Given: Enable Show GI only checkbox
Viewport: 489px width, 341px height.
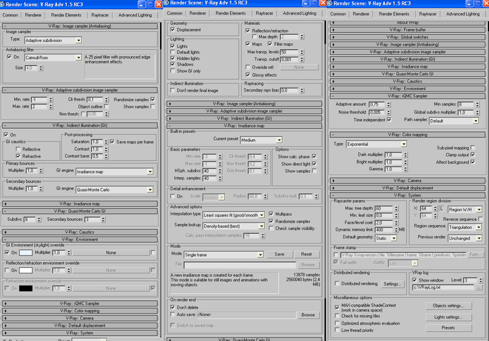Looking at the screenshot, I should click(x=172, y=71).
